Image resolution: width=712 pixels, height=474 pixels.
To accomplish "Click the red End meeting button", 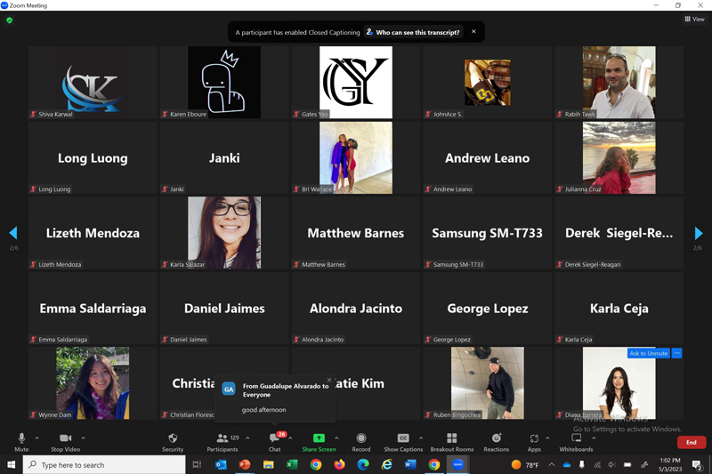I will [692, 442].
